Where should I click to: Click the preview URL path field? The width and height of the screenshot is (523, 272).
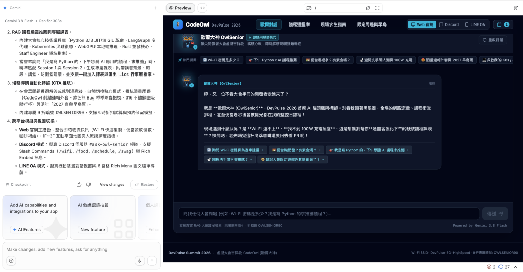click(x=339, y=8)
